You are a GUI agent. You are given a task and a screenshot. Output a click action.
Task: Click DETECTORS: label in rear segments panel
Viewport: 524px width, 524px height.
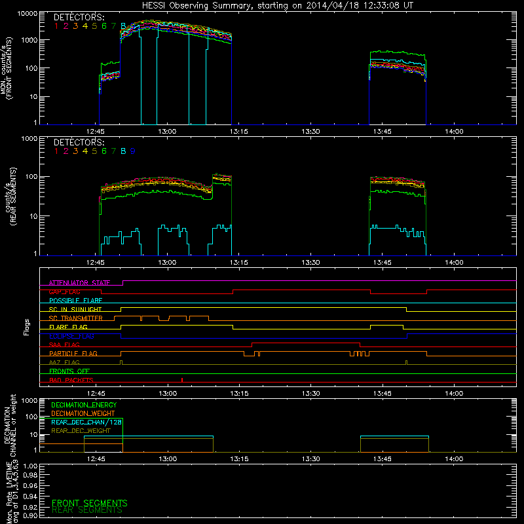(79, 142)
